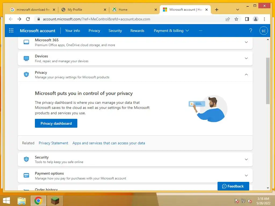
Task: Click the scrollbar up arrow
Action: point(268,40)
